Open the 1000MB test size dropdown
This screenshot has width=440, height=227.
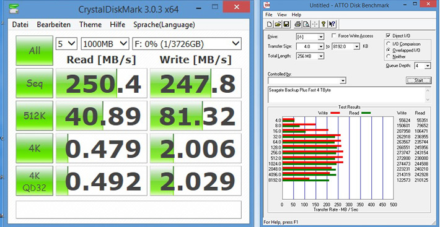tap(105, 44)
